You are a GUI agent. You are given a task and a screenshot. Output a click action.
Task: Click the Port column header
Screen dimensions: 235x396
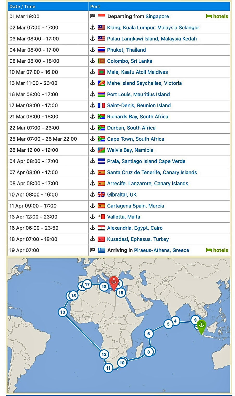[95, 7]
